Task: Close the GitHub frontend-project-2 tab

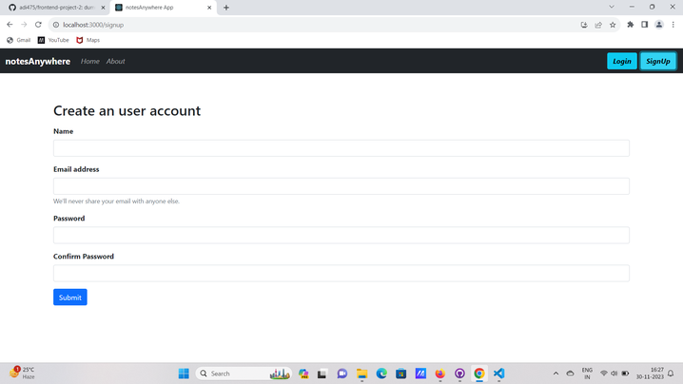Action: coord(103,8)
